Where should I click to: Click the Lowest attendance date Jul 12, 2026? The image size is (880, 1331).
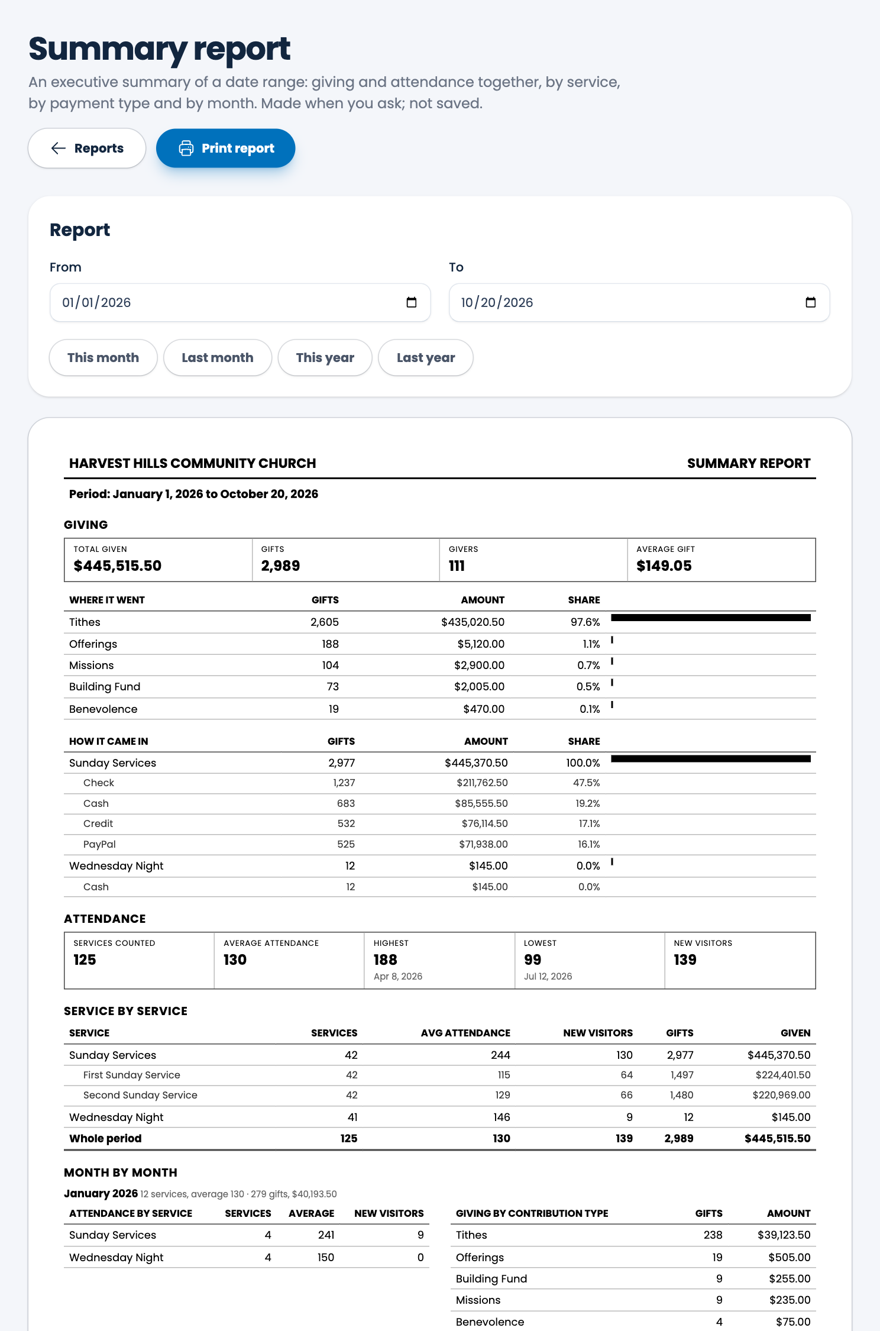pyautogui.click(x=548, y=977)
